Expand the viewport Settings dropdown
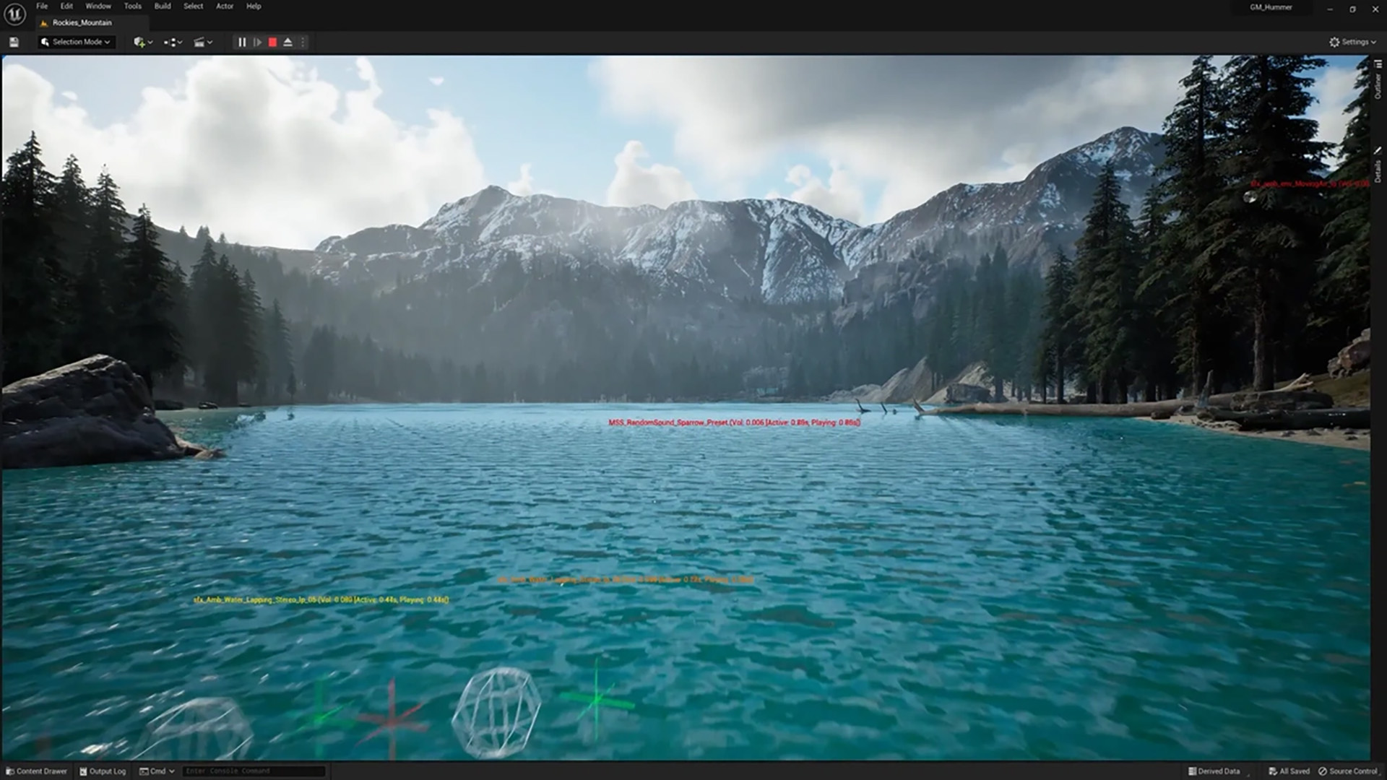This screenshot has height=780, width=1387. click(1352, 42)
